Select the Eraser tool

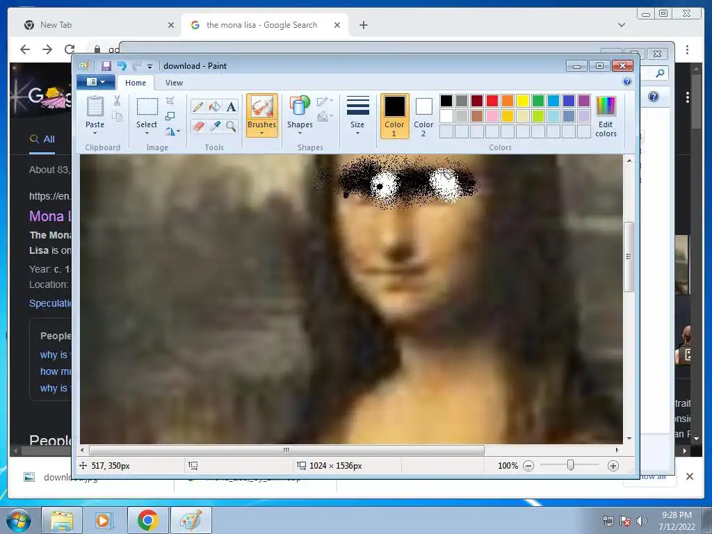198,126
